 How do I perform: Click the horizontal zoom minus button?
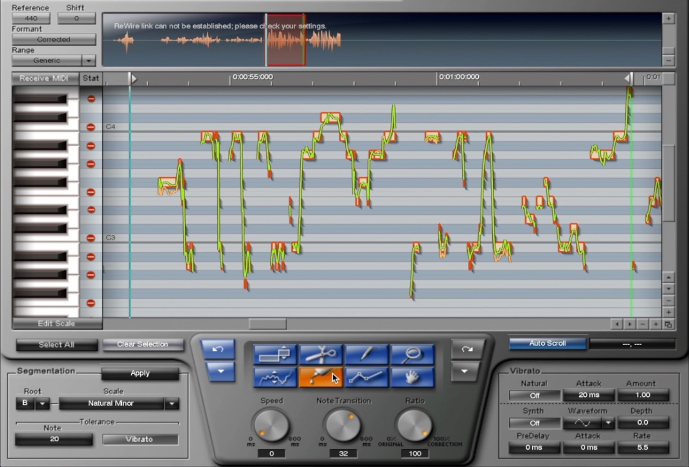pos(643,324)
